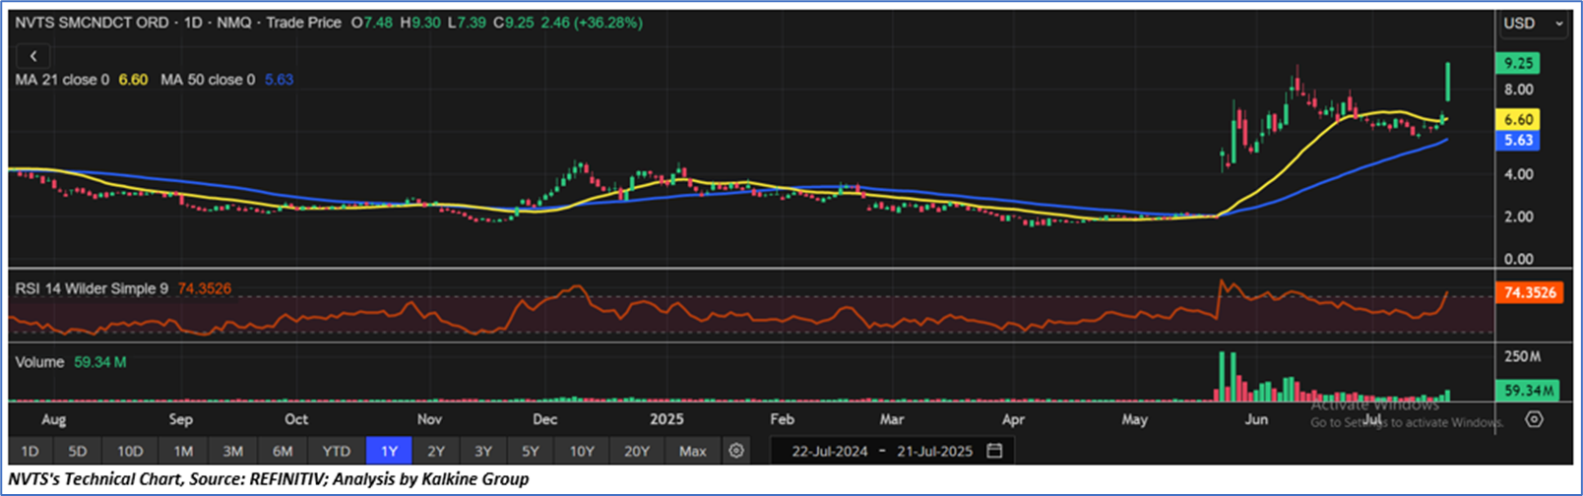Image resolution: width=1583 pixels, height=496 pixels.
Task: Open chart settings gear next to Max
Action: [x=736, y=451]
